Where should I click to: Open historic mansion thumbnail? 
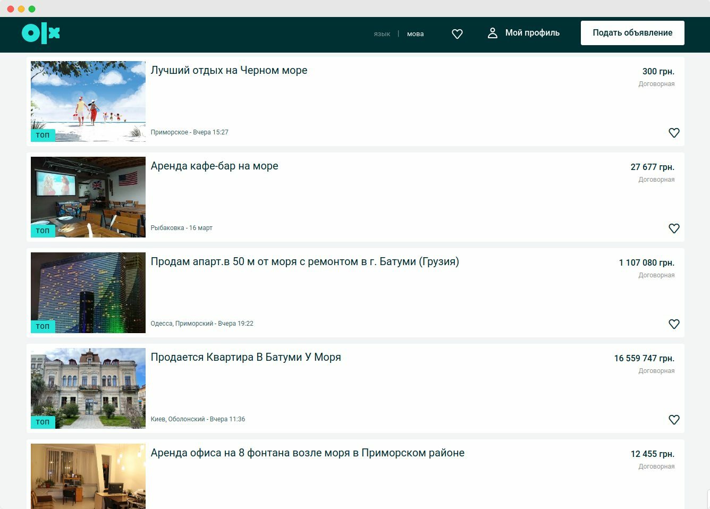point(88,388)
